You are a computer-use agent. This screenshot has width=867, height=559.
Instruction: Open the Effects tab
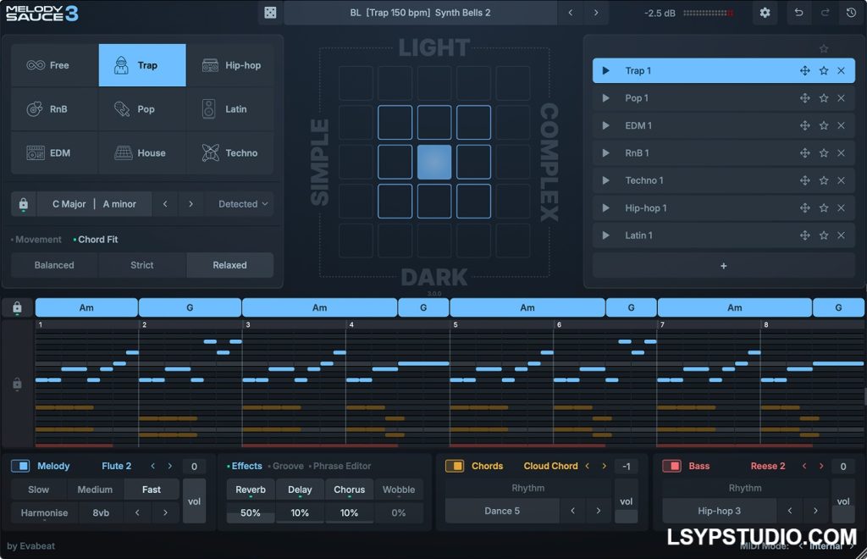point(245,466)
